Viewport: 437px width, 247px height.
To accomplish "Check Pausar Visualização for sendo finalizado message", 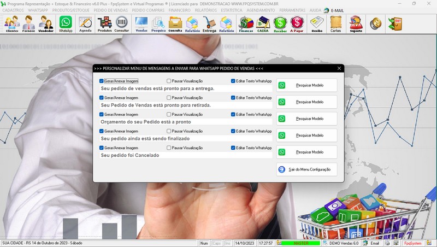I will point(169,131).
